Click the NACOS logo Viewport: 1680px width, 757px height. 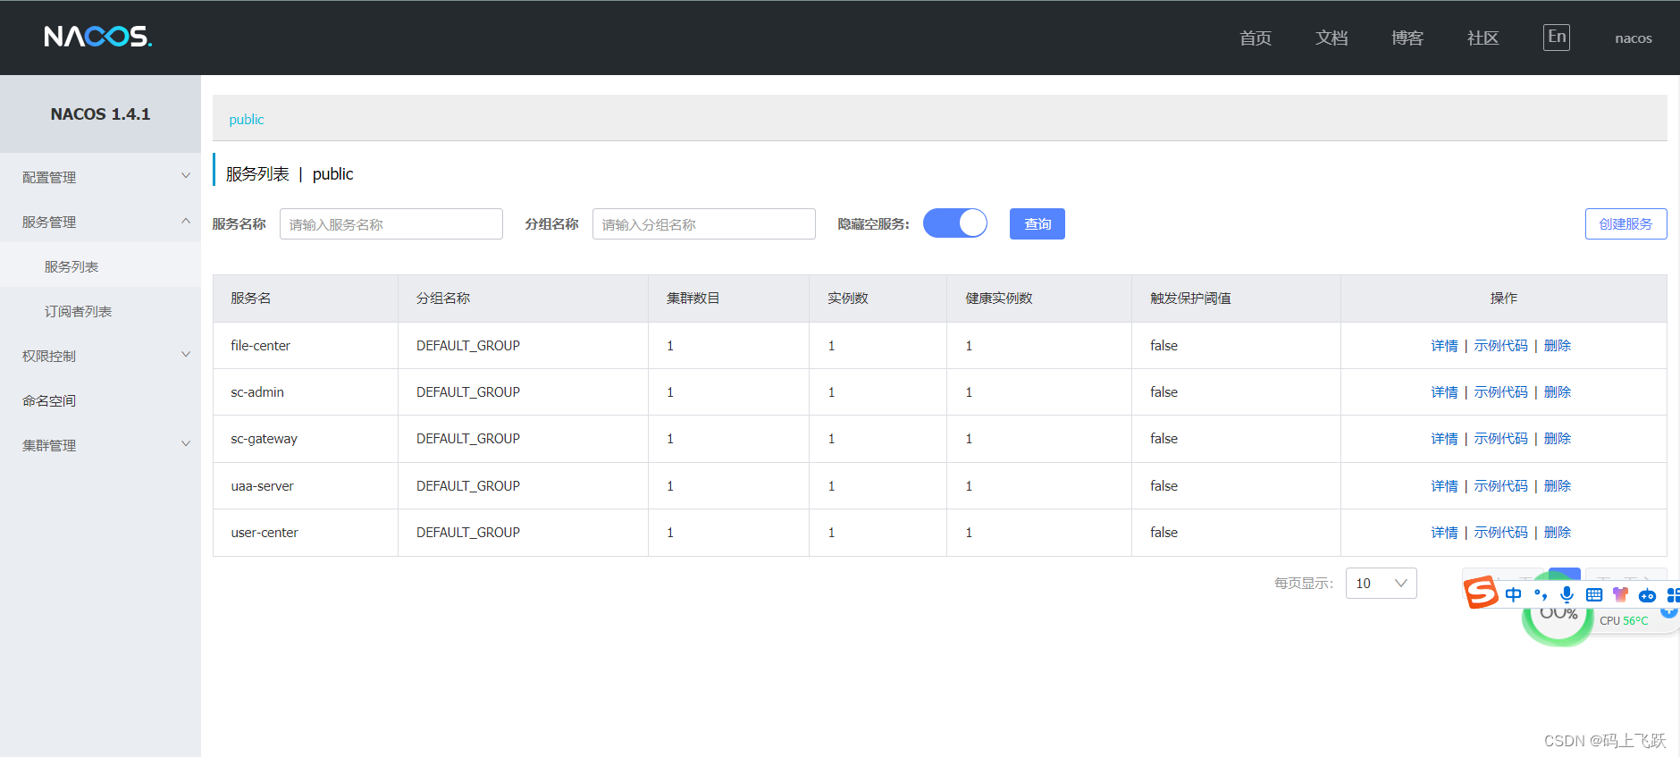pos(98,37)
